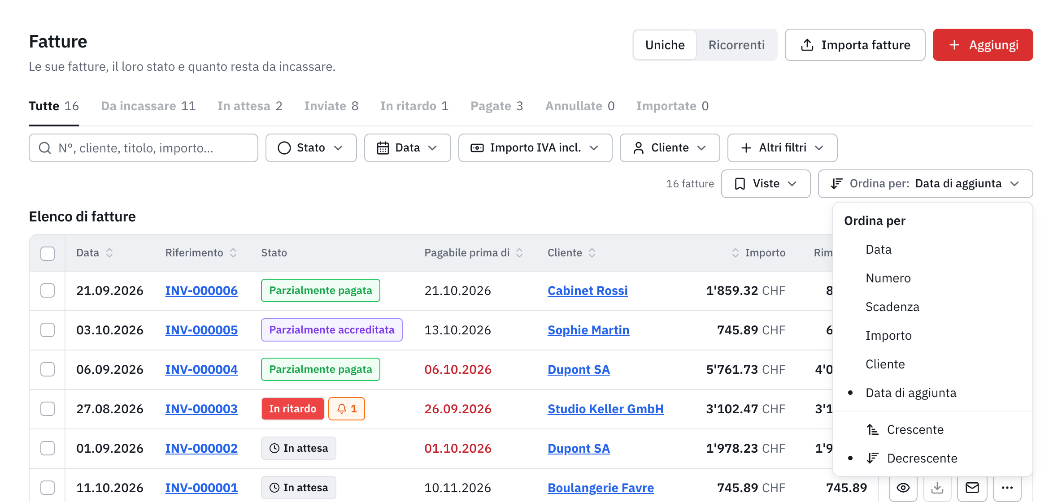This screenshot has height=502, width=1062.
Task: Choose Numero in the Ordina per menu
Action: click(x=933, y=278)
